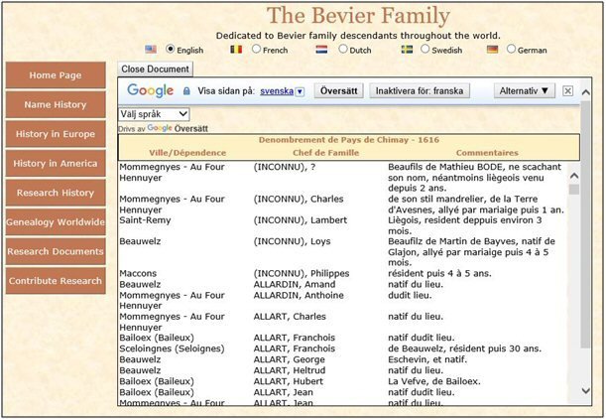Click the Maccons town cell
Screen dimensions: 606x419
coord(138,273)
